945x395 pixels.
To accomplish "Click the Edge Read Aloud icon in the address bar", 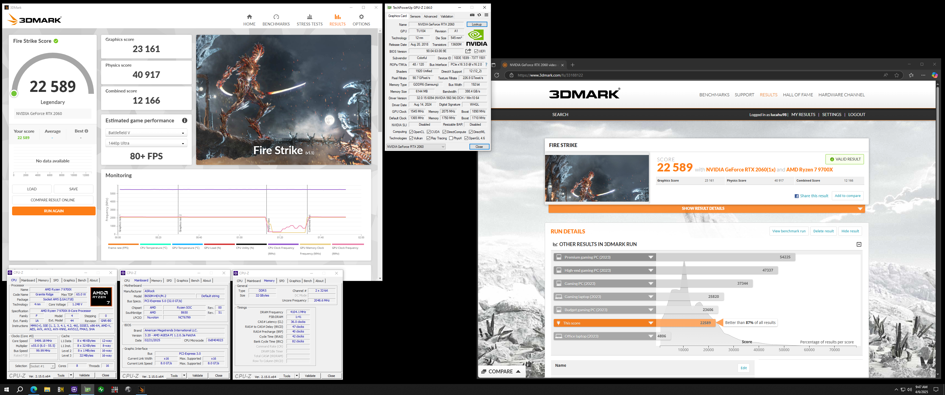I will pyautogui.click(x=886, y=75).
